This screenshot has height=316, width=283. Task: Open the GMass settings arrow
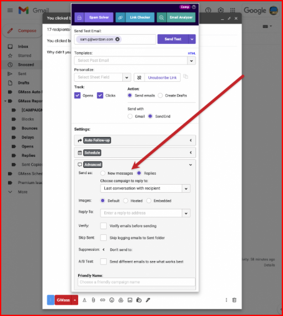tap(75, 300)
